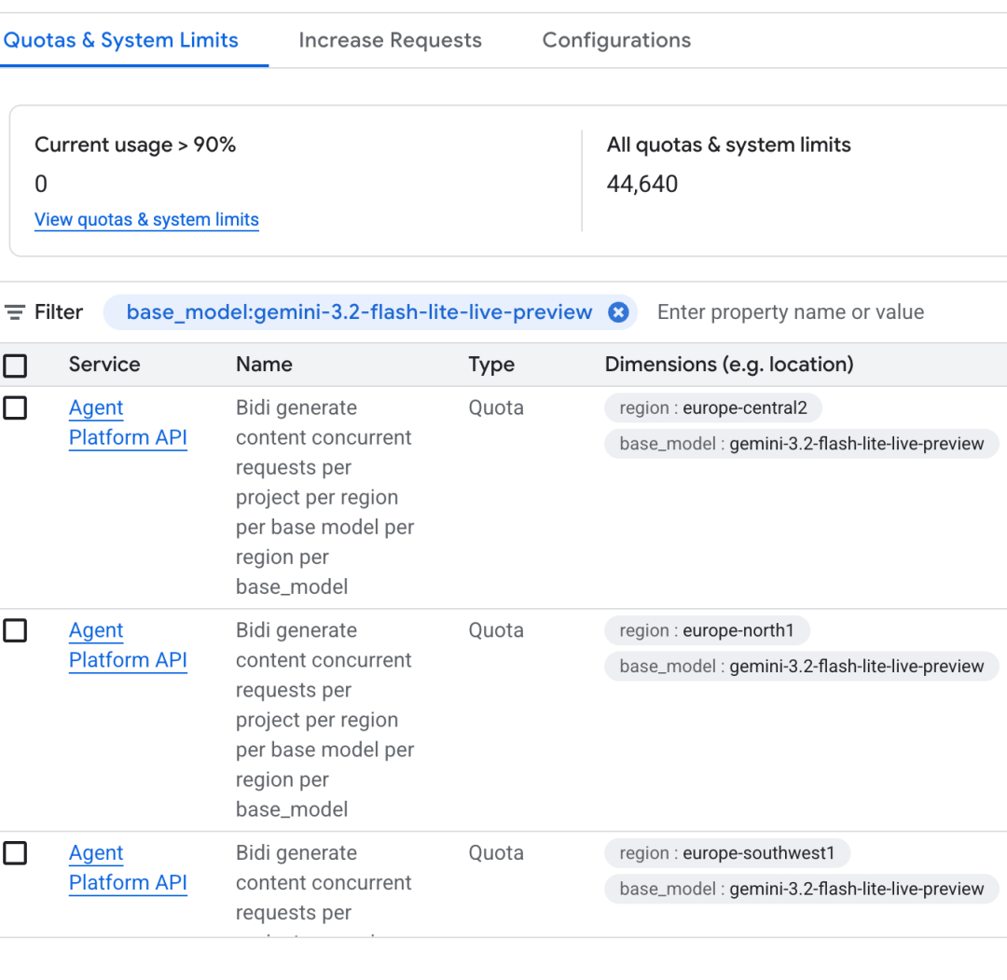This screenshot has height=980, width=1007.
Task: Click base_model chip in europe-central2 row
Action: pyautogui.click(x=802, y=444)
